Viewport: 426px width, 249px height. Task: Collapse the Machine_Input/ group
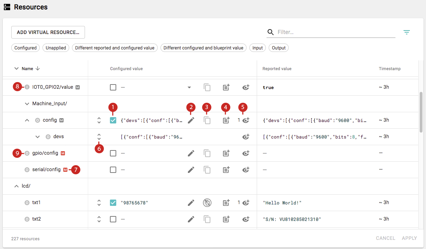(x=27, y=104)
